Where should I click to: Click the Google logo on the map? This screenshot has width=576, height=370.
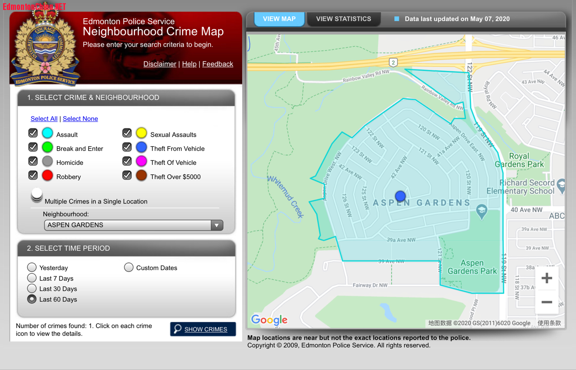[x=269, y=320]
